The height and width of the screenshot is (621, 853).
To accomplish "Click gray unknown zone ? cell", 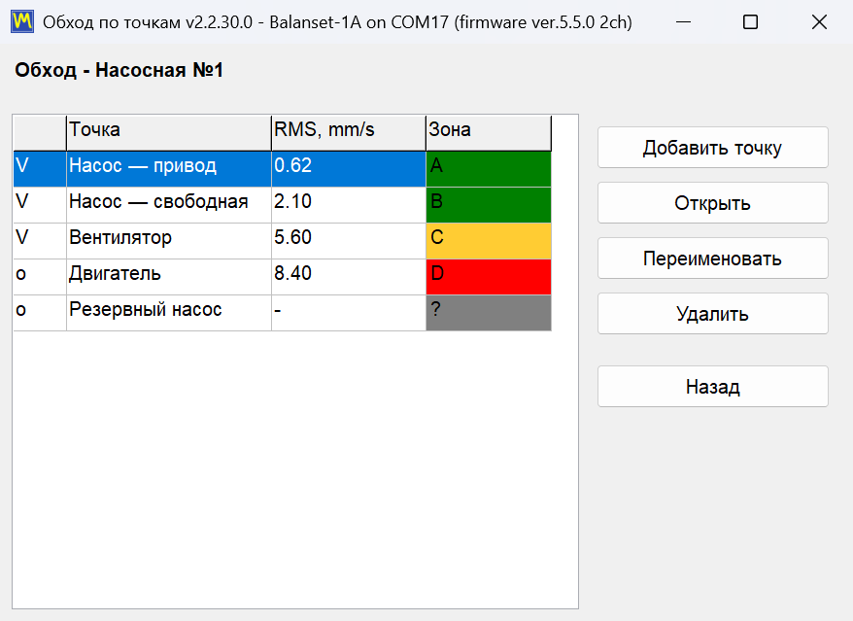I will click(x=489, y=313).
